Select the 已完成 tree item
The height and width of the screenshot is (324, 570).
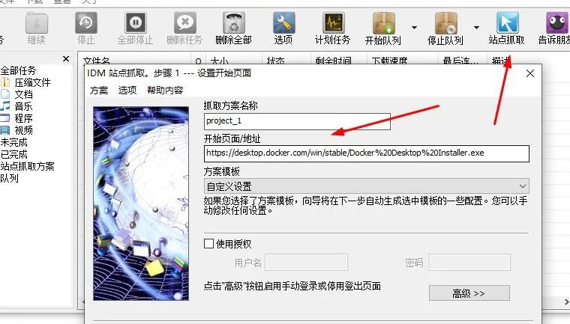(13, 154)
